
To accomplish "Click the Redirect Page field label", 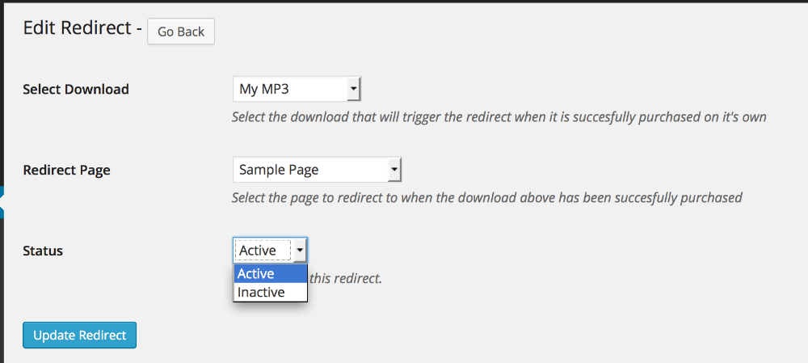I will tap(66, 170).
